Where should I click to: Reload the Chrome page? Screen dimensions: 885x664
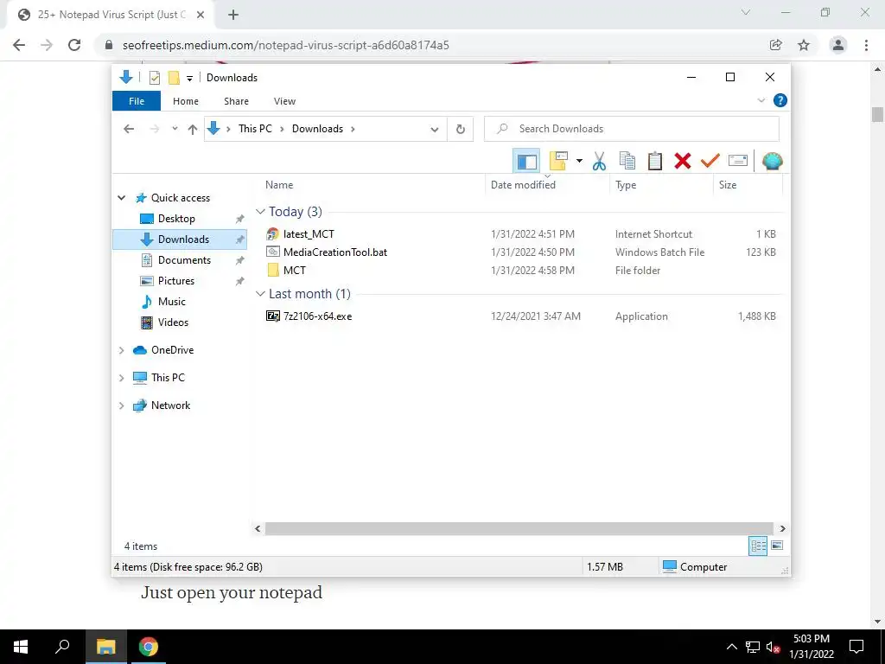(x=74, y=45)
